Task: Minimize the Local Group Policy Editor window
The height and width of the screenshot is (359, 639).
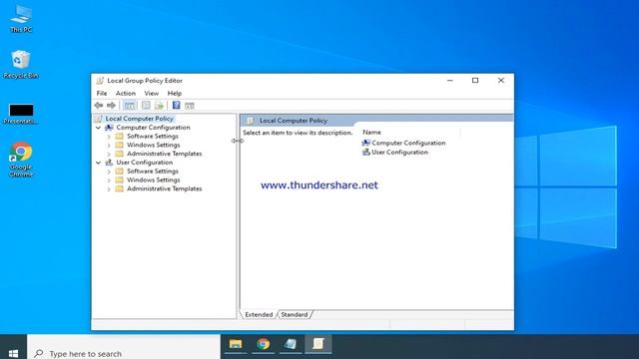Action: (450, 81)
